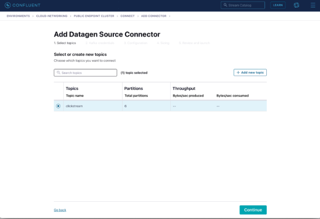Open the Add Connector breadcrumb
This screenshot has width=320, height=219.
(154, 16)
